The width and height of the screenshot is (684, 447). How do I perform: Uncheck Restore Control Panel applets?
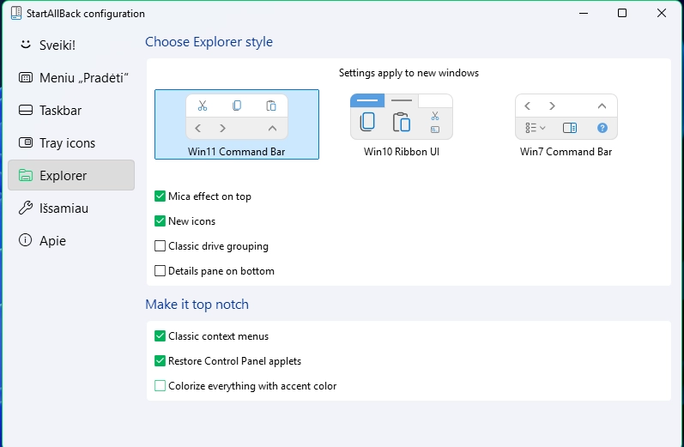tap(160, 360)
